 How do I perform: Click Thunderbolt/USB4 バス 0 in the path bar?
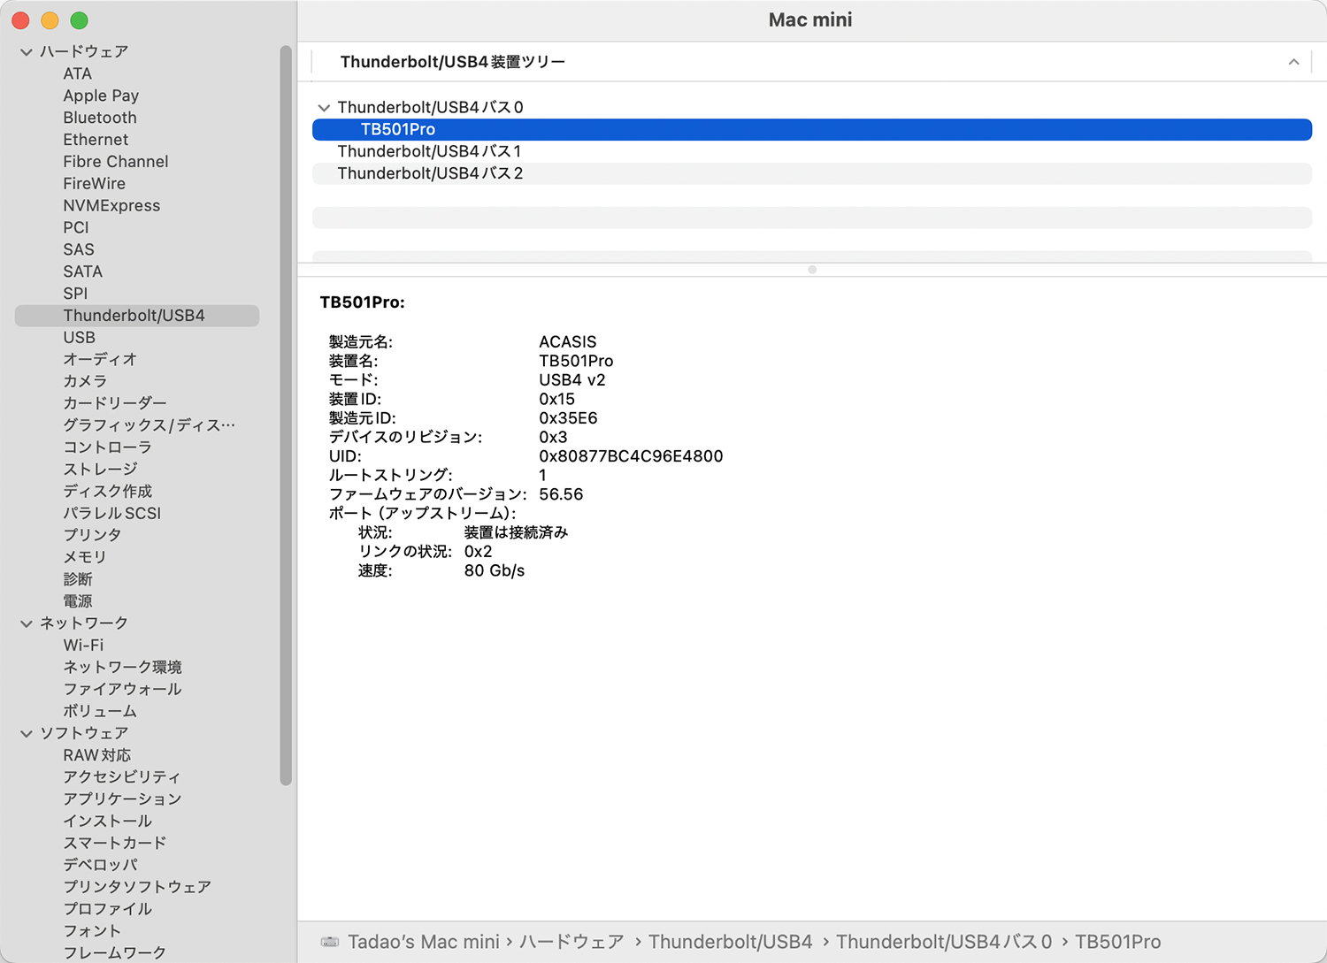(944, 942)
